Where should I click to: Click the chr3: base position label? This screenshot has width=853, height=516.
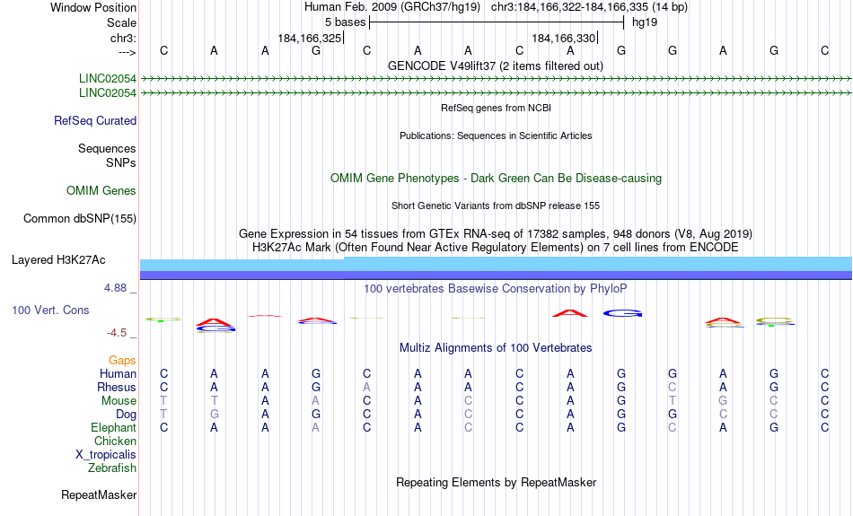pyautogui.click(x=123, y=38)
